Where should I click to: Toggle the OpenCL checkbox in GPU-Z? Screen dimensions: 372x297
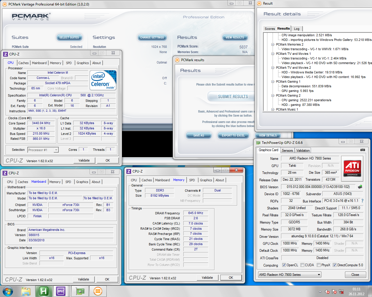click(284, 265)
